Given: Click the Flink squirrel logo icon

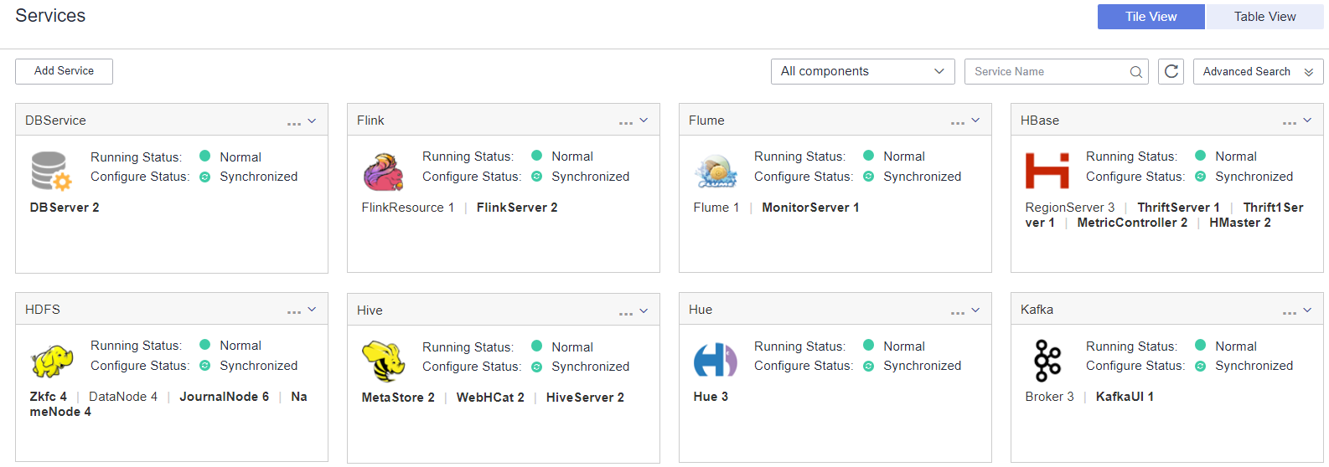Looking at the screenshot, I should pos(383,172).
